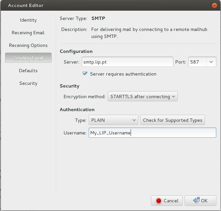Show the Defaults settings page

click(28, 71)
